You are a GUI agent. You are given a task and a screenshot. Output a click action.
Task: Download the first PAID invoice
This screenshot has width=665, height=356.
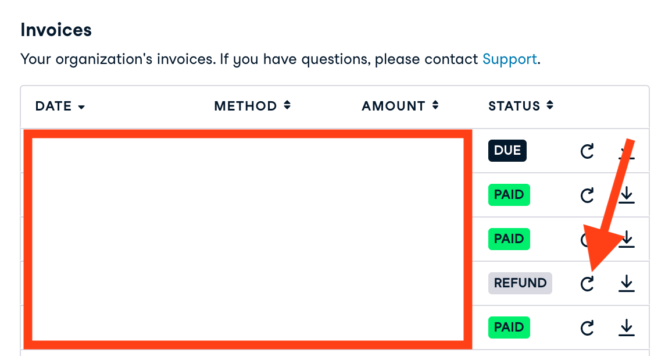(x=626, y=195)
